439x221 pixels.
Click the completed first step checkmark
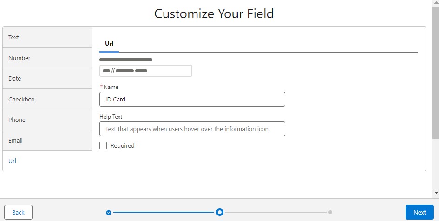[x=109, y=212]
